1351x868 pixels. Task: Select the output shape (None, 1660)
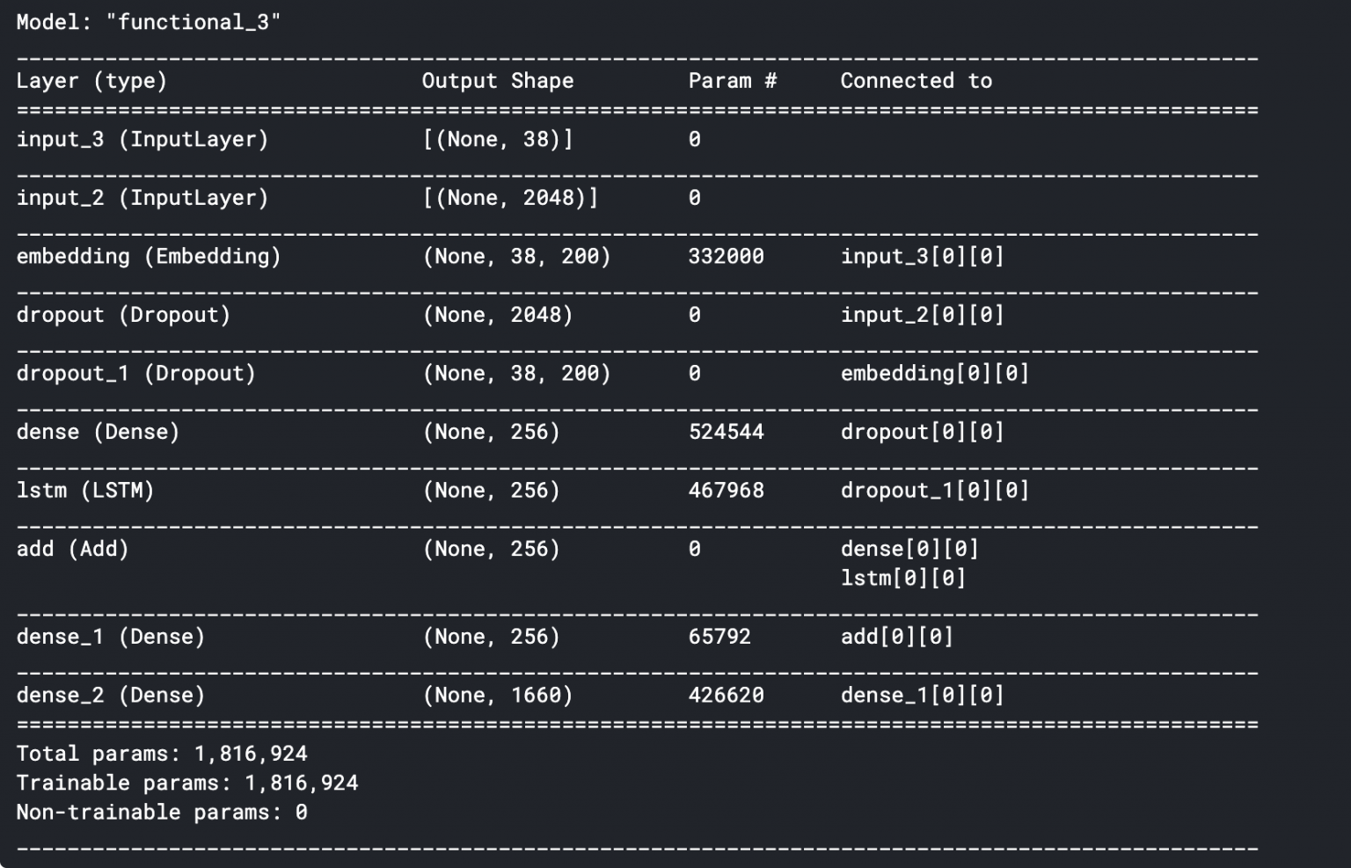tap(495, 694)
